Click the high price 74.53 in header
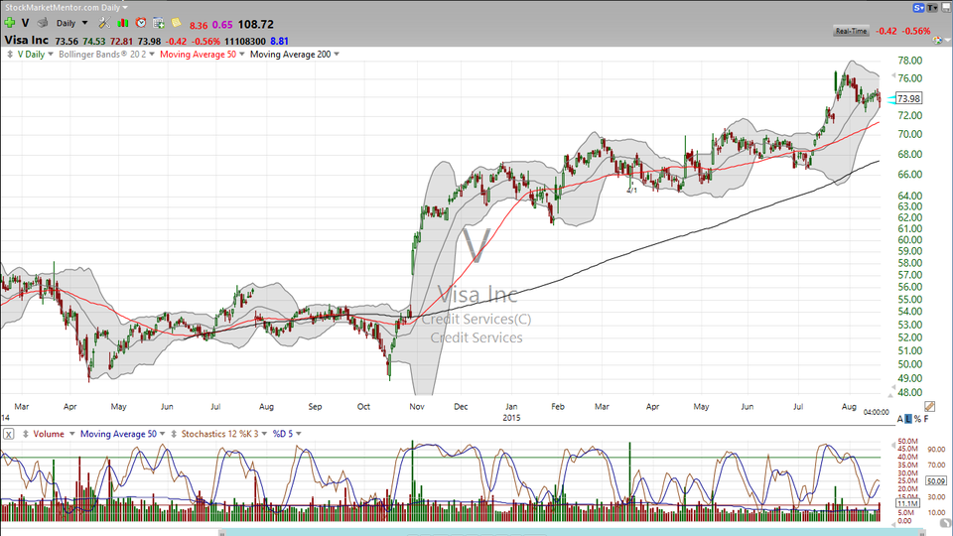The image size is (953, 536). [94, 42]
